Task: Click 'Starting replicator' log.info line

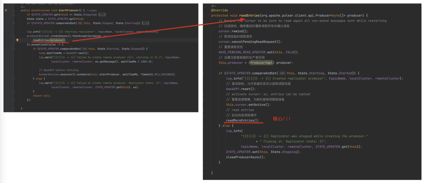Action: click(93, 32)
